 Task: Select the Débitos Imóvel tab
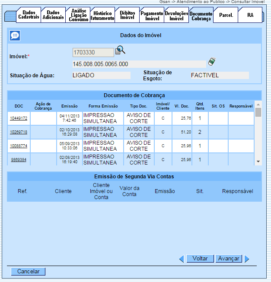[127, 15]
